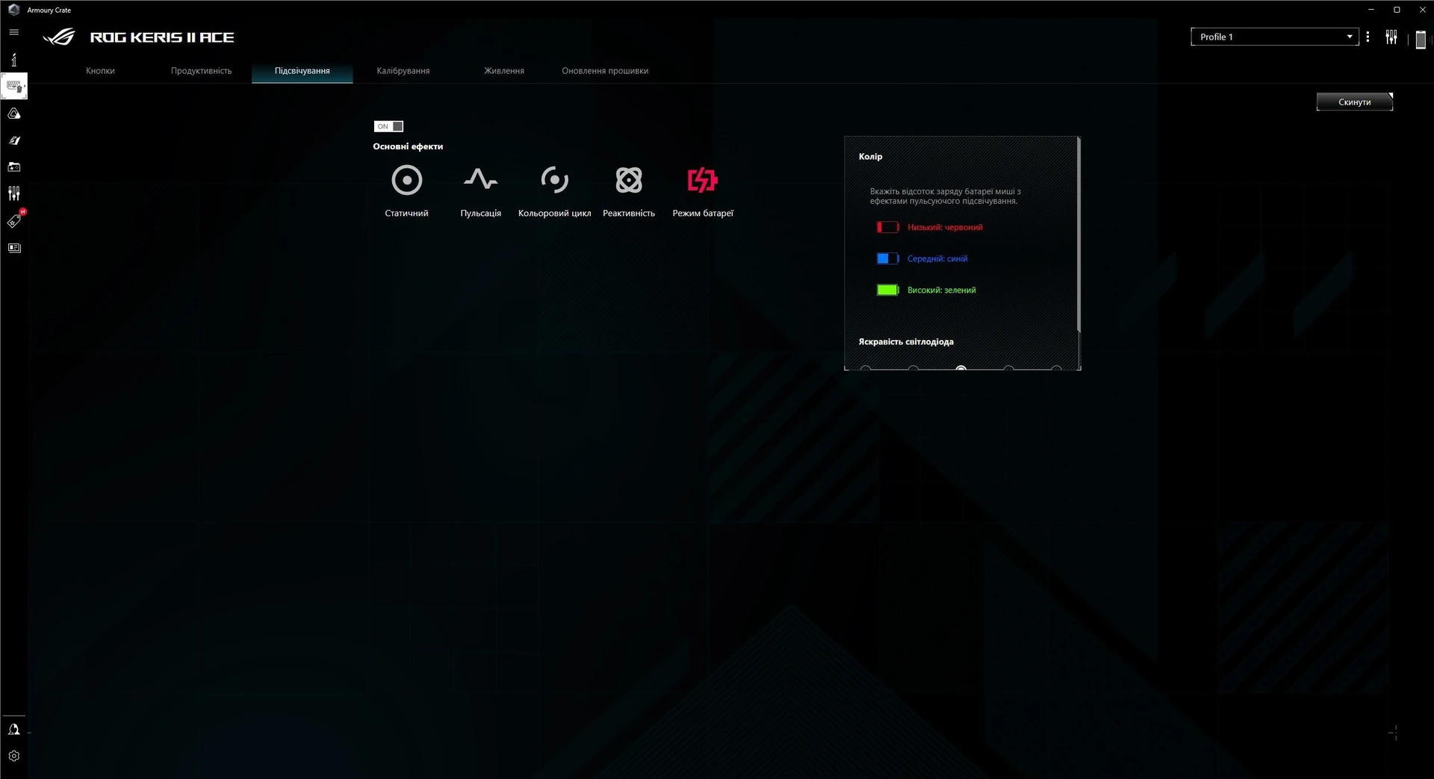Open the News card icon in sidebar

point(13,248)
